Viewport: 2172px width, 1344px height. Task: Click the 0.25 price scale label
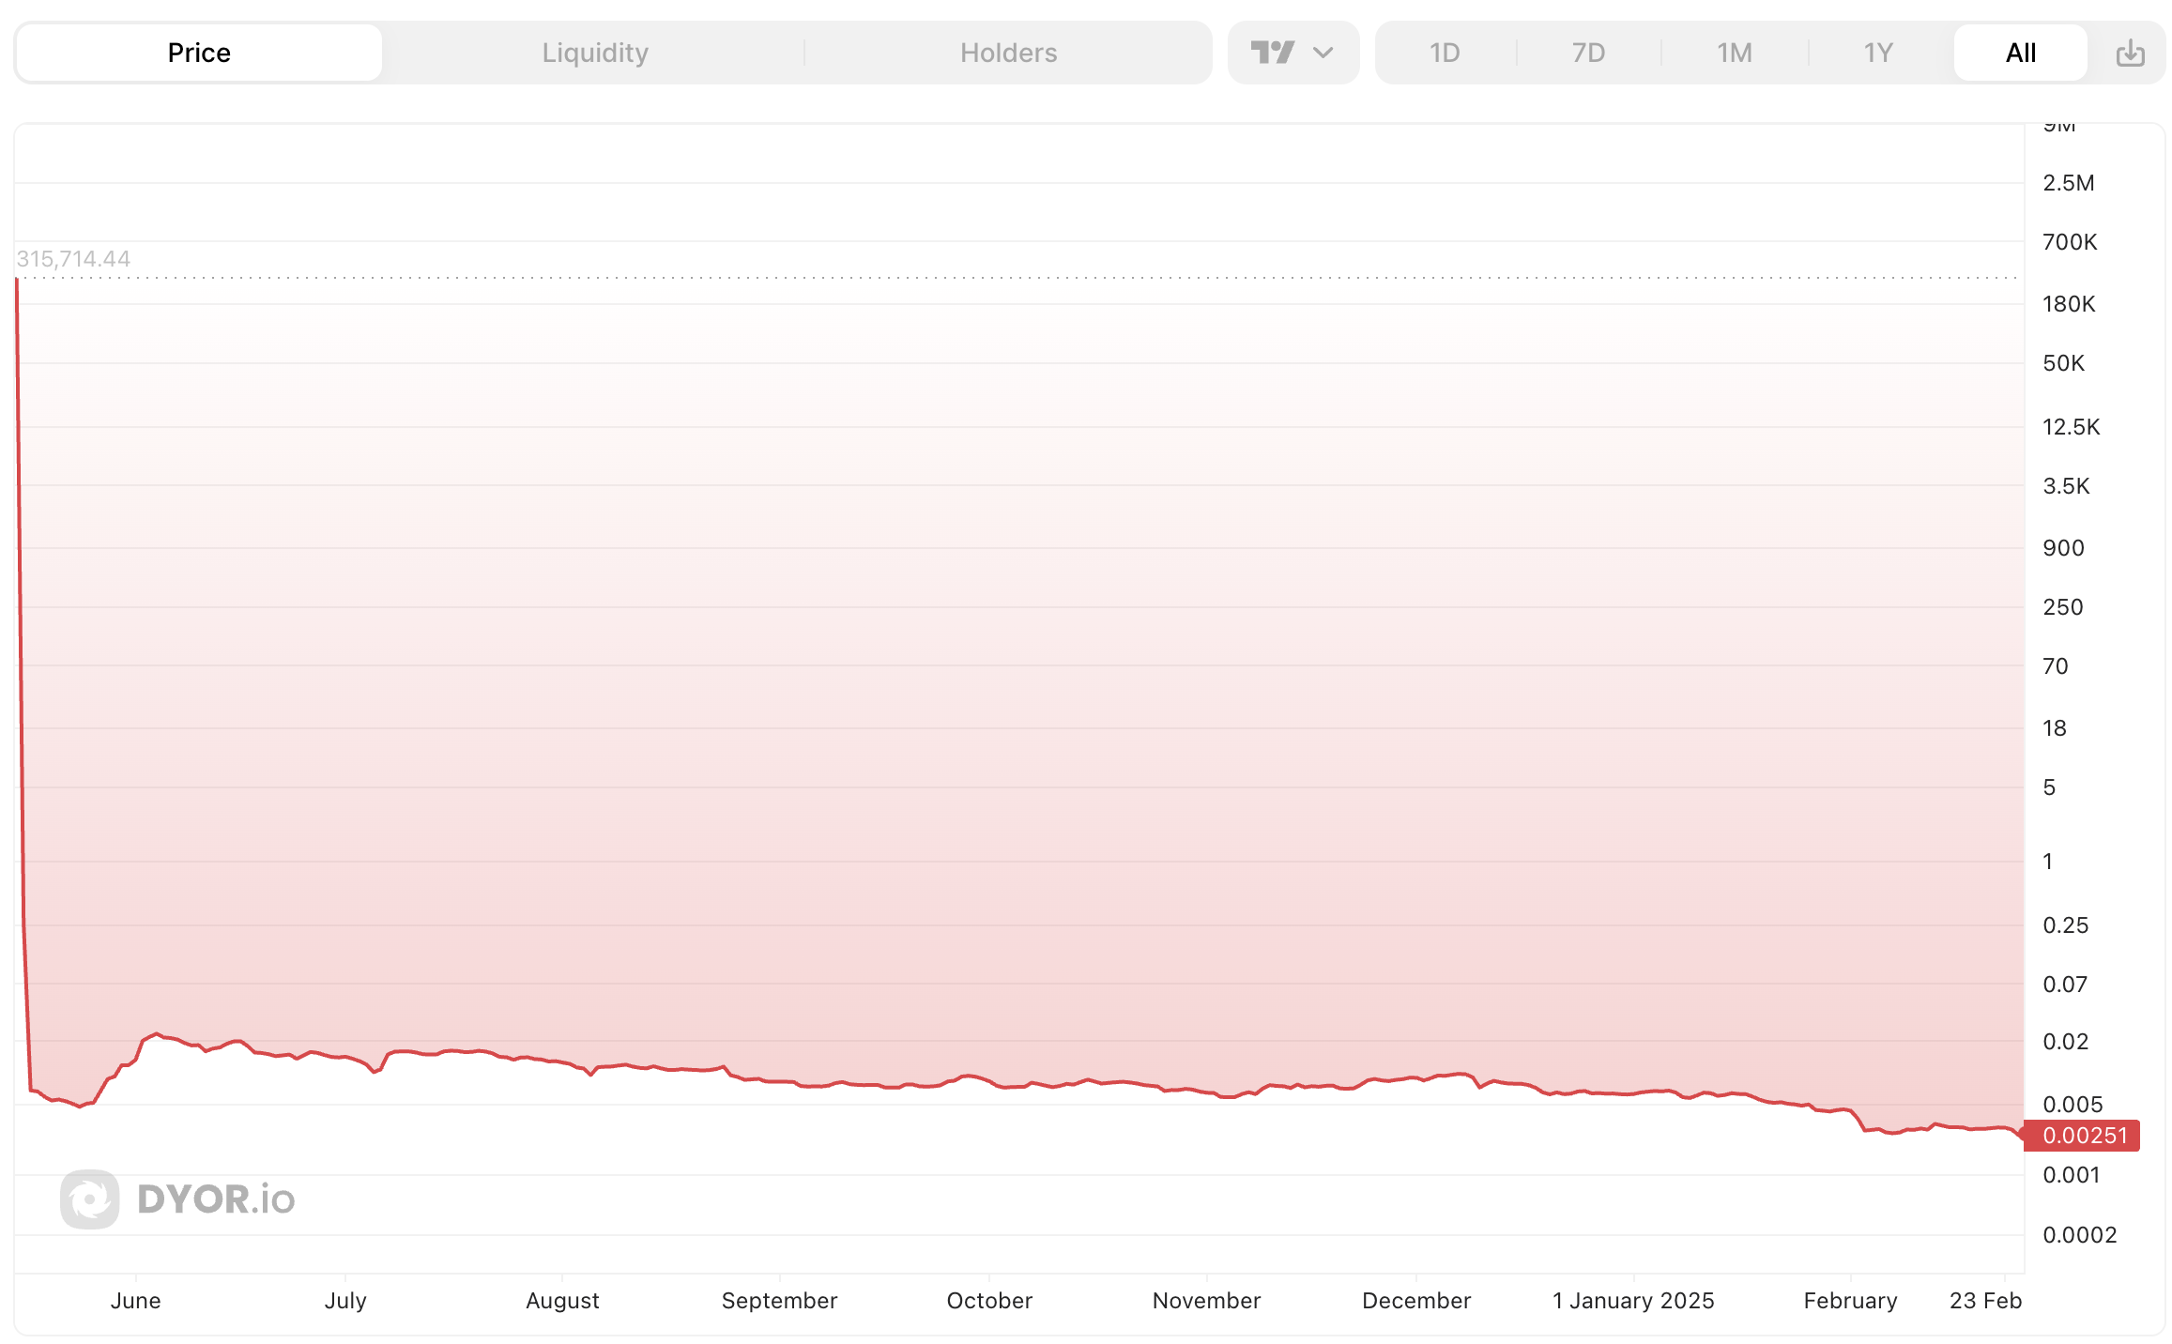point(2065,925)
